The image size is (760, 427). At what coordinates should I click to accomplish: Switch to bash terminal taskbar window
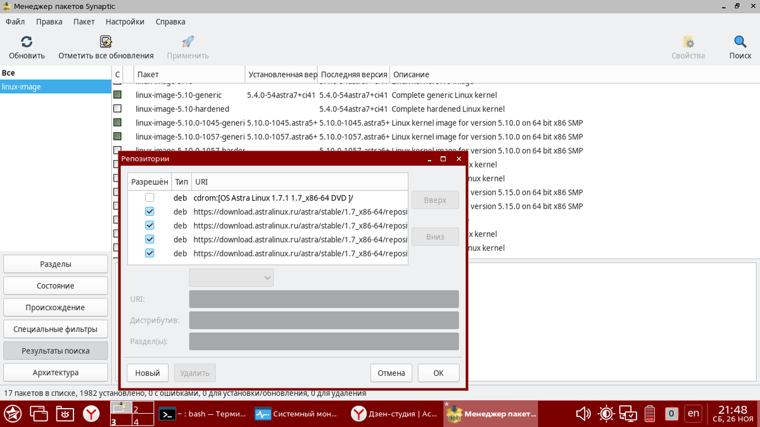tap(203, 414)
